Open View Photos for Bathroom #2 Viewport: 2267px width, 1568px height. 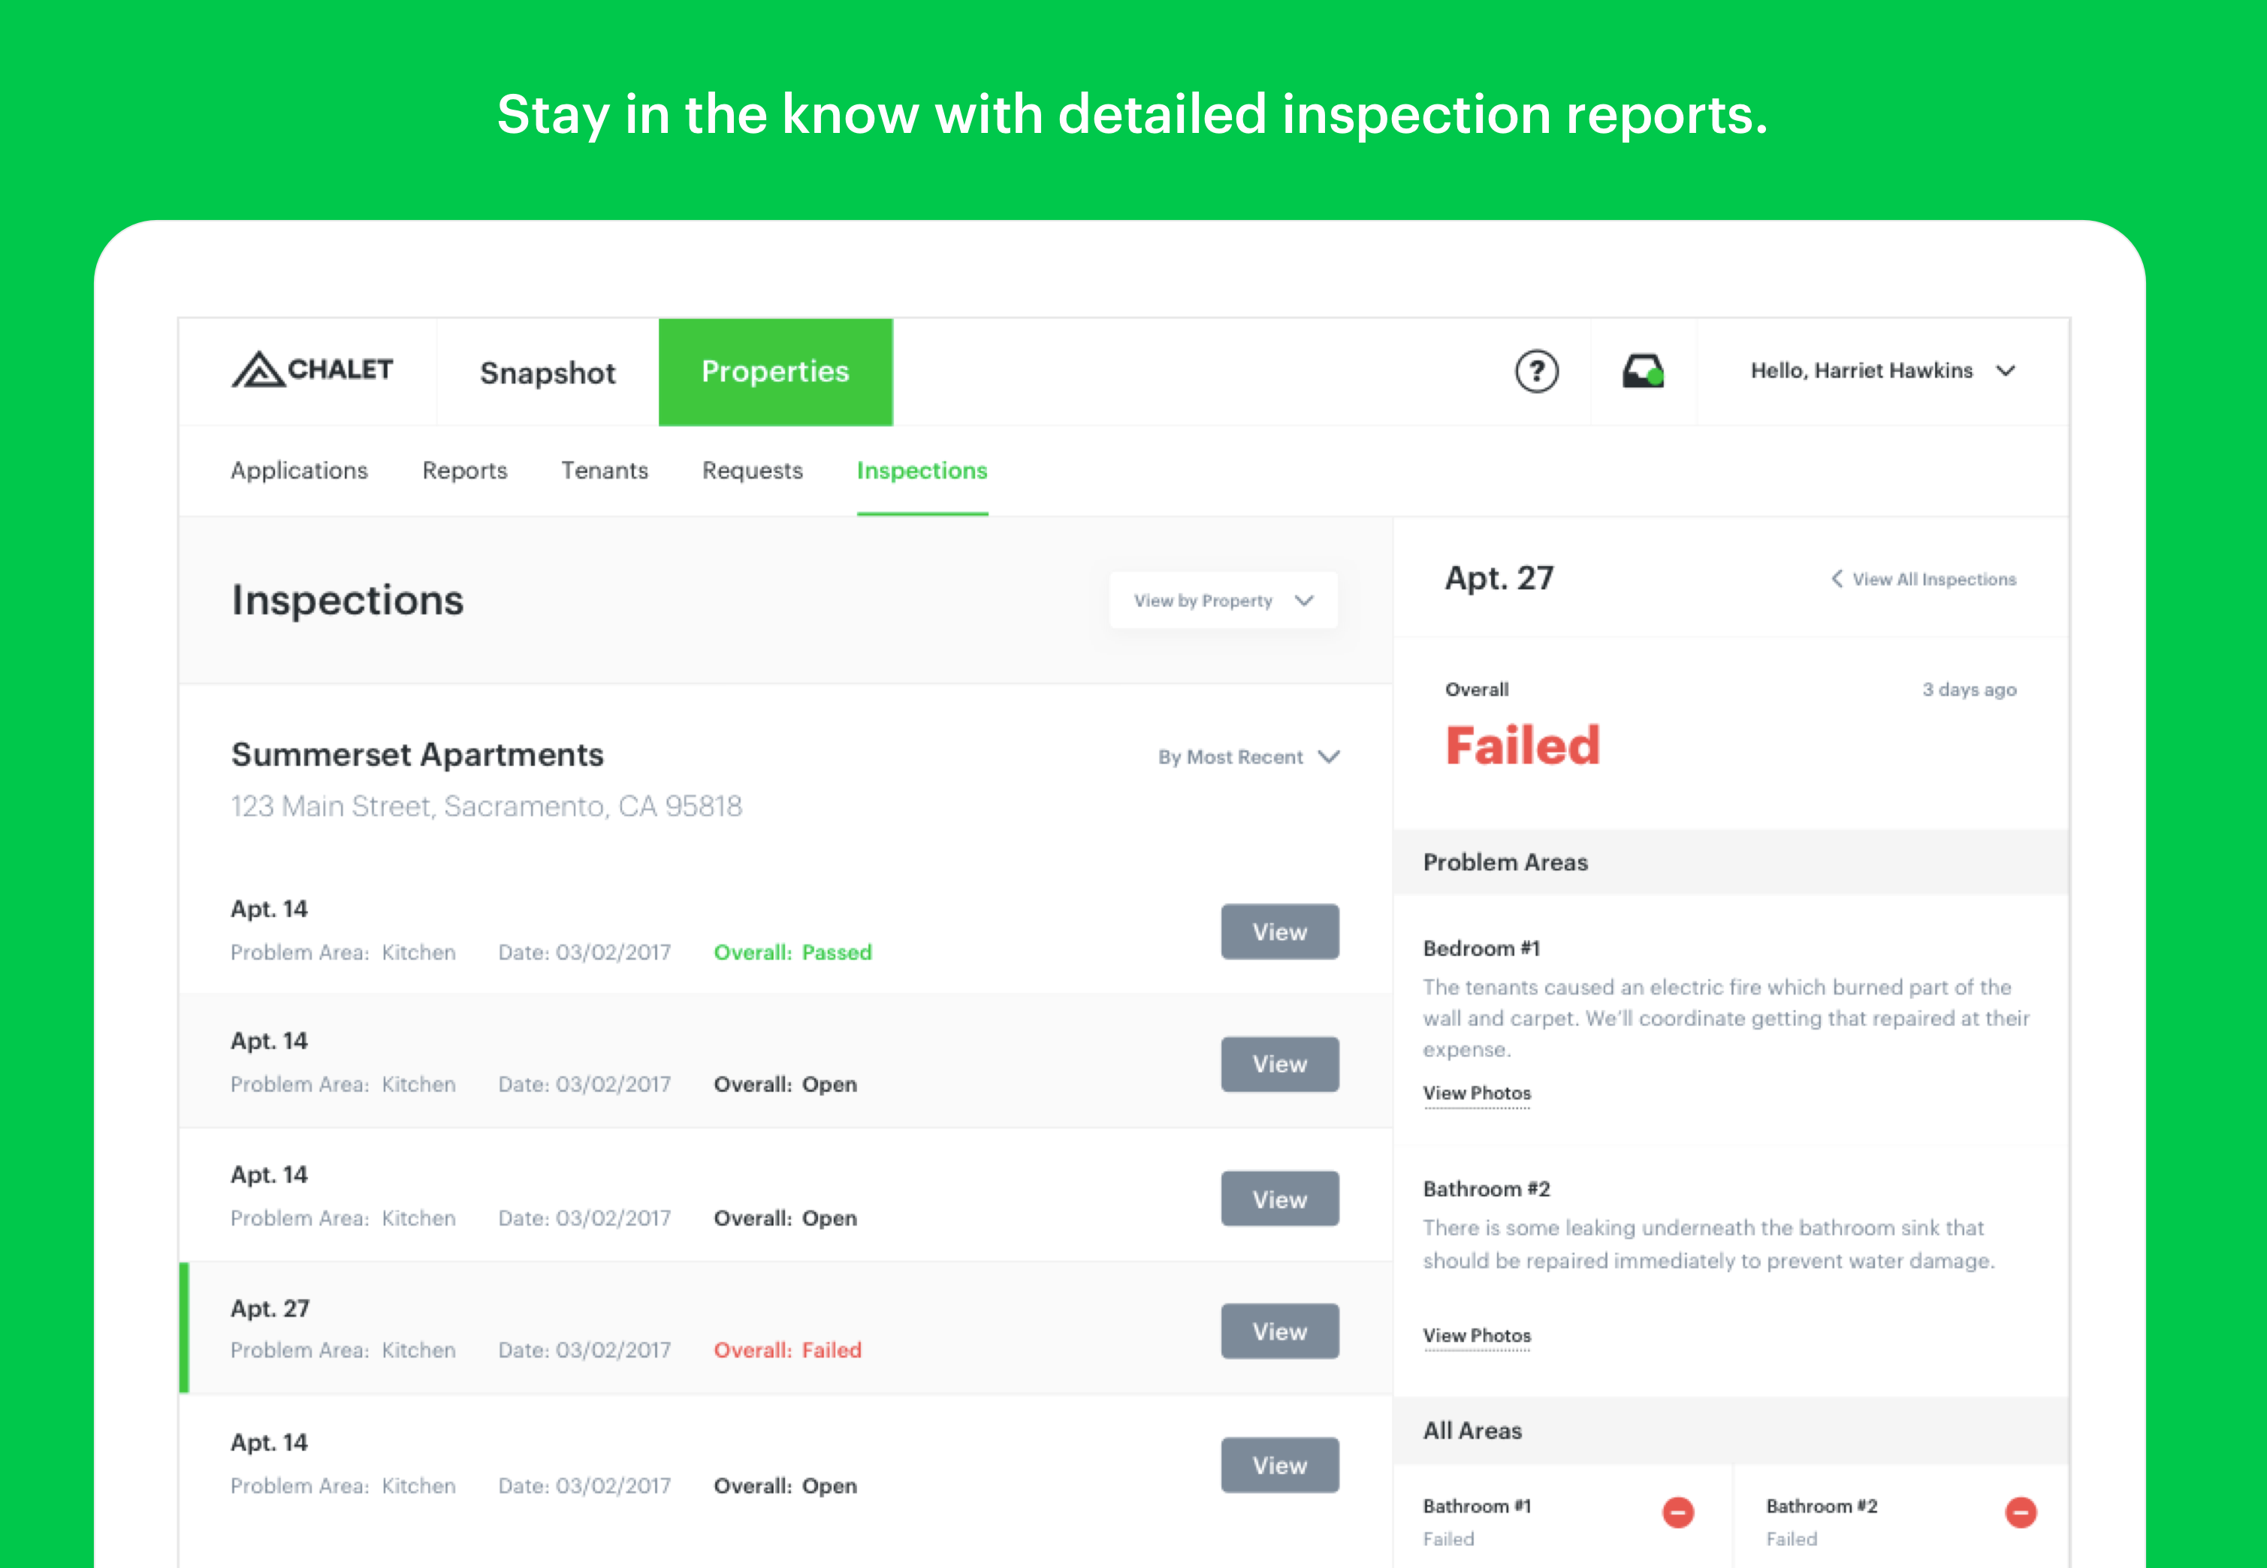pos(1476,1335)
